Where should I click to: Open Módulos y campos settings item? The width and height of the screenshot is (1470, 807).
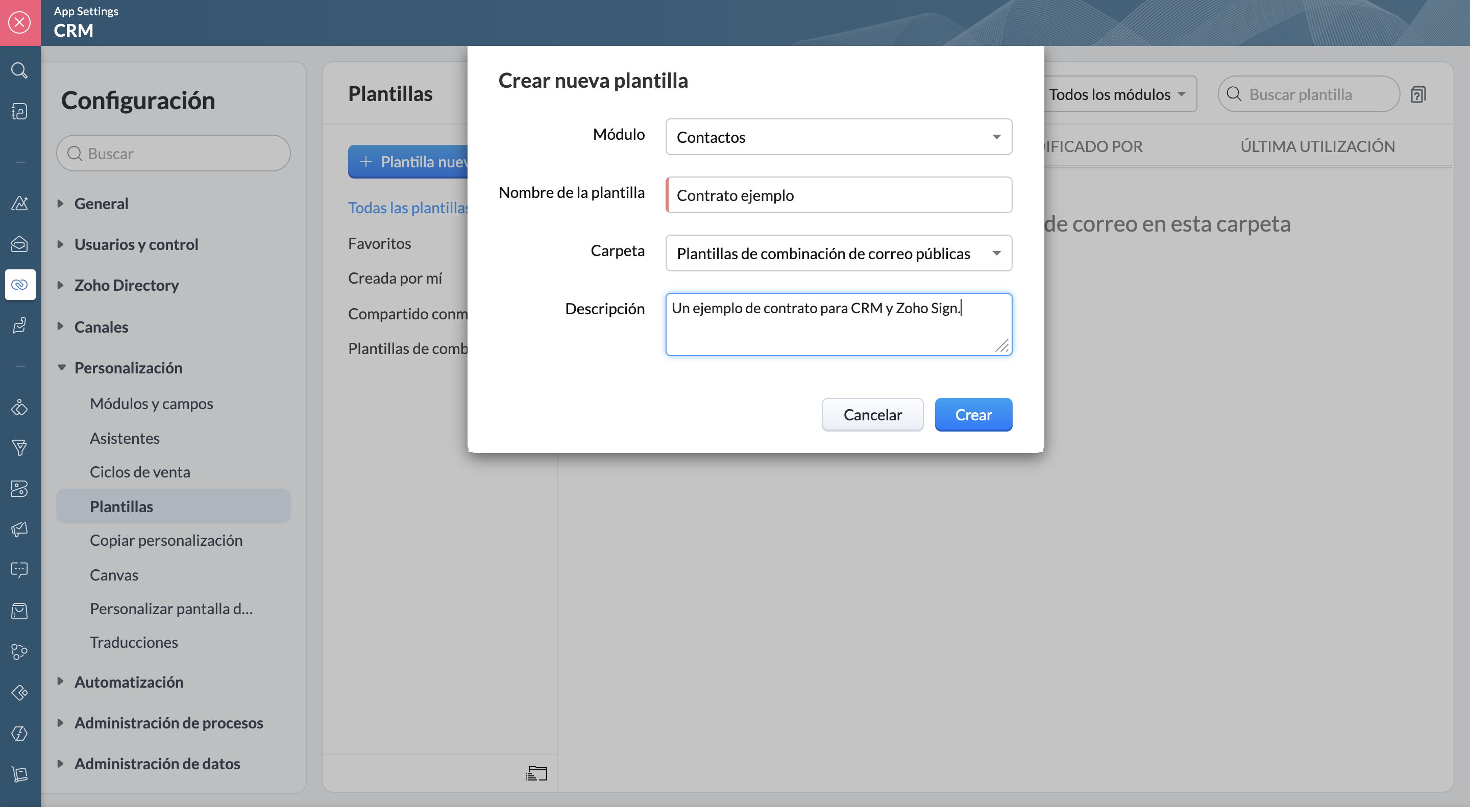pos(151,403)
